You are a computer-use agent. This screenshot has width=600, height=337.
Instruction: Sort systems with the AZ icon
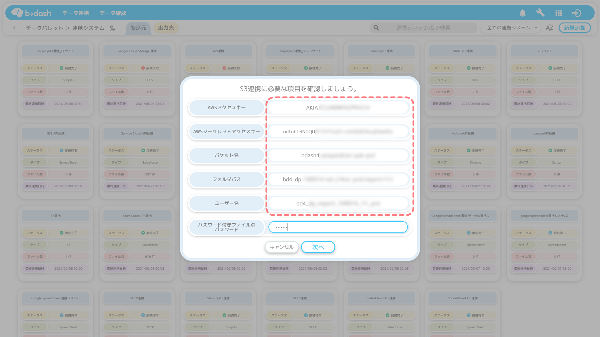[549, 28]
